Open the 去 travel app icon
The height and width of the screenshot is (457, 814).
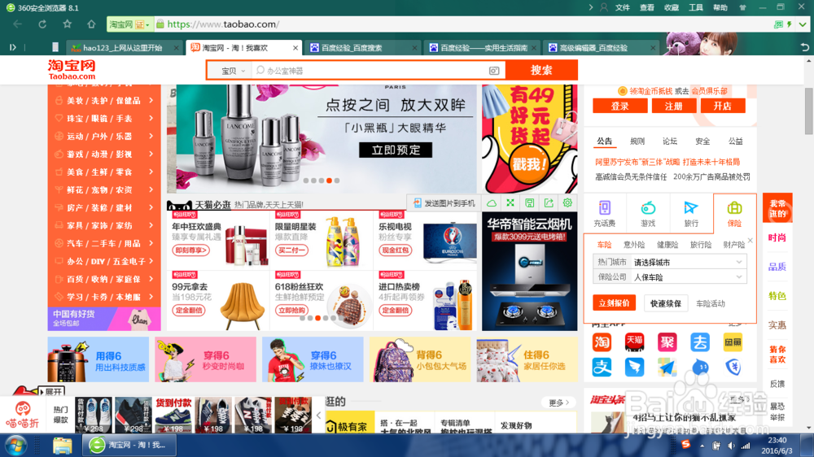(x=700, y=342)
